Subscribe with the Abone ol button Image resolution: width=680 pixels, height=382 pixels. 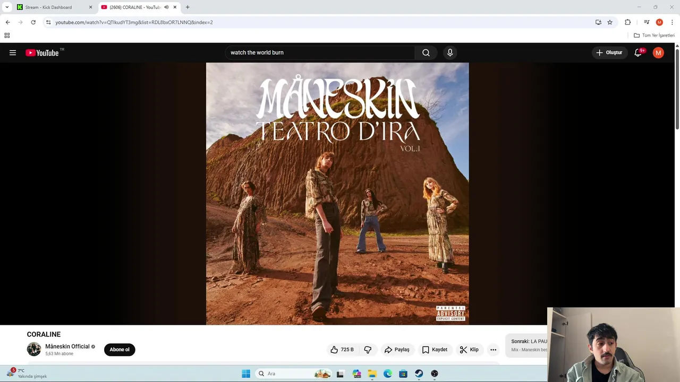point(120,350)
